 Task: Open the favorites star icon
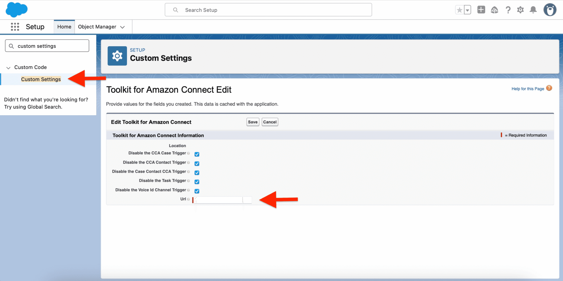tap(459, 10)
